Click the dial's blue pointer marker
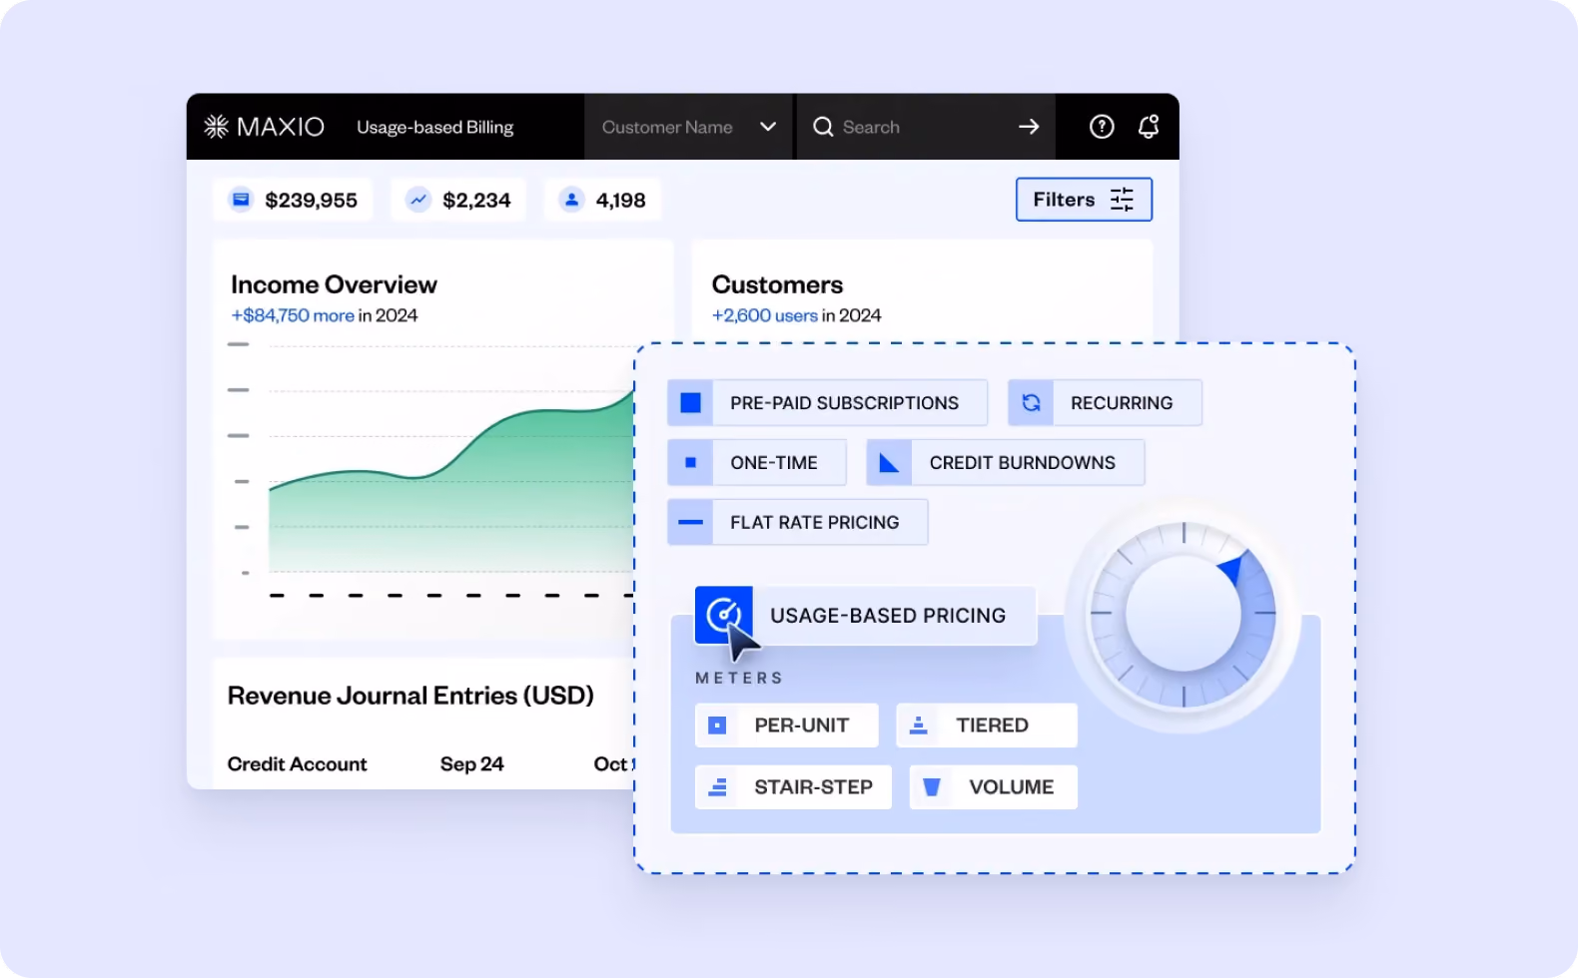Screen dimensions: 1578x978 pos(1232,568)
